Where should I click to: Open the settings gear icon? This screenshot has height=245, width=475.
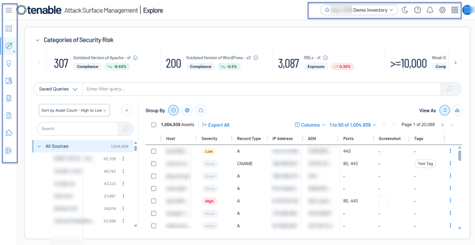(x=442, y=10)
